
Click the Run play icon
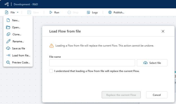tap(51, 12)
